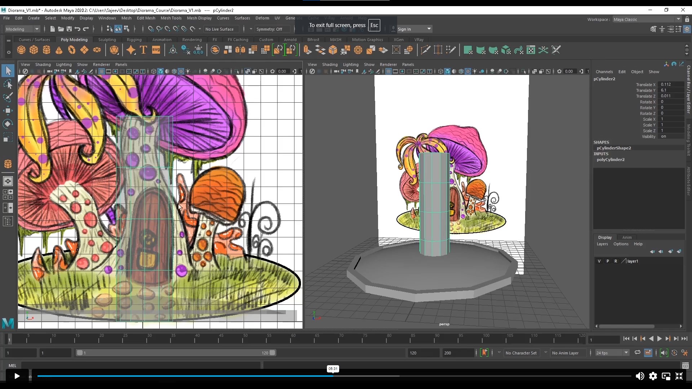Drag the timeline playhead marker
Viewport: 692px width, 389px height.
tap(9, 339)
